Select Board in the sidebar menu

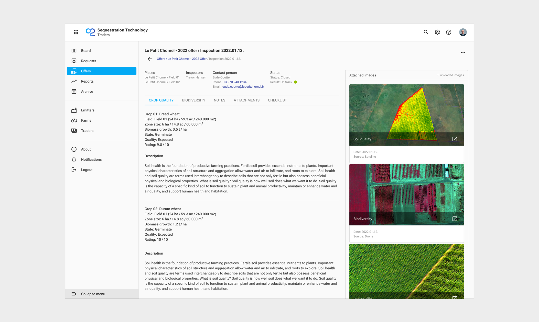(102, 51)
